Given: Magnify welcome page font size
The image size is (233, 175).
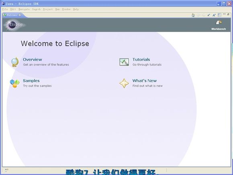Looking at the screenshot, I should [x=214, y=15].
